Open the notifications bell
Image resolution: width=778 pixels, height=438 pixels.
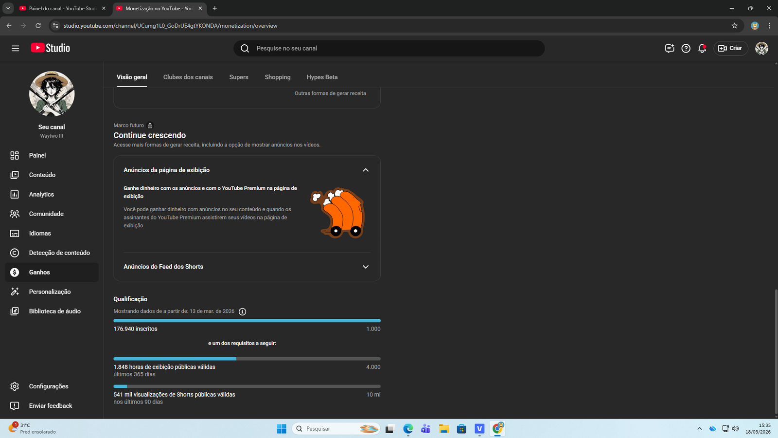coord(702,48)
